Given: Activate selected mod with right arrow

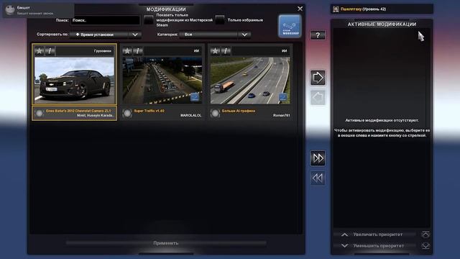Looking at the screenshot, I should [318, 78].
